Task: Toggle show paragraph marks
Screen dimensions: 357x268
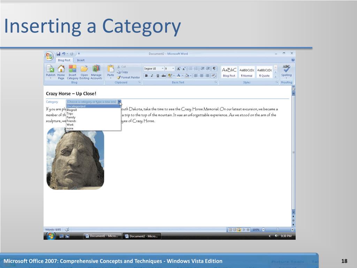Action: tap(214, 69)
